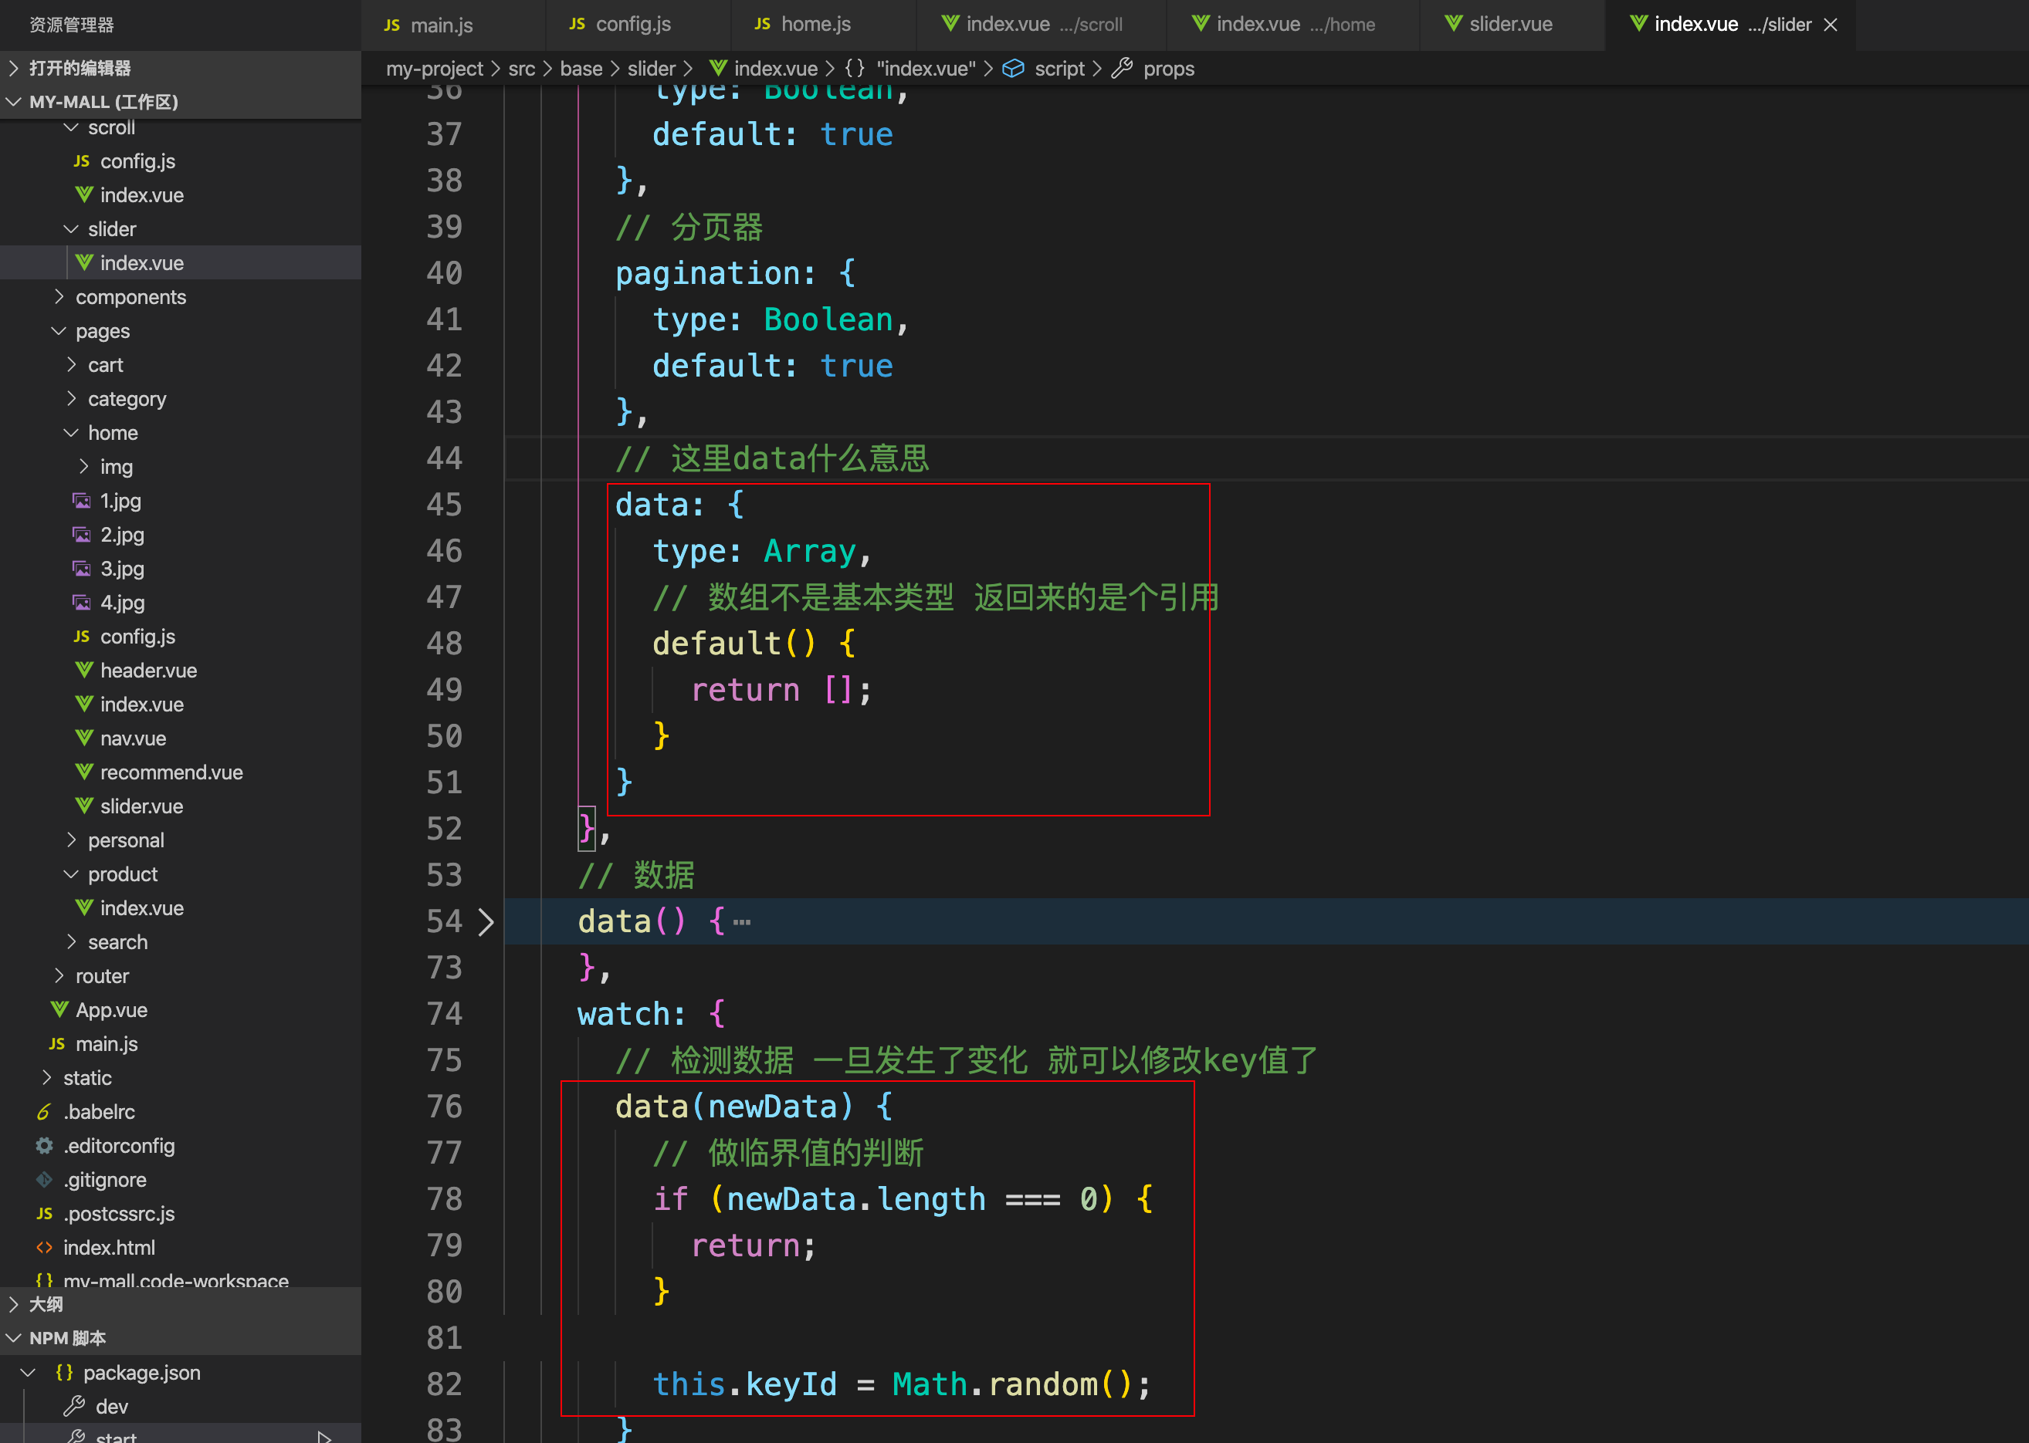Click base in the breadcrumb path

coord(581,69)
